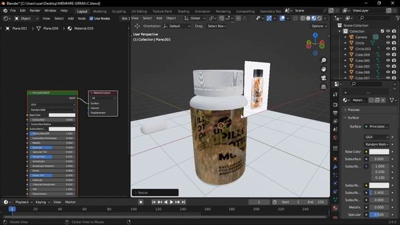
Task: Open the Tool properties tab icon
Action: [x=335, y=94]
